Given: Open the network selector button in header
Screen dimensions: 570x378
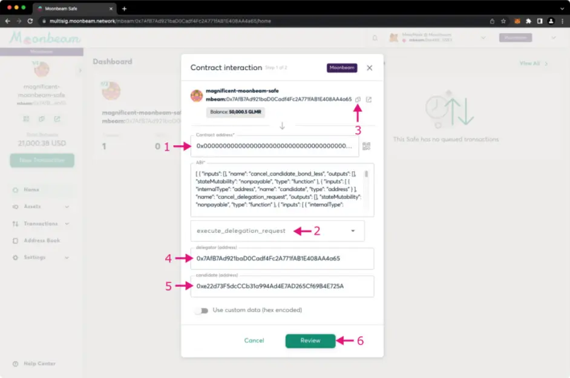Looking at the screenshot, I should click(x=516, y=37).
